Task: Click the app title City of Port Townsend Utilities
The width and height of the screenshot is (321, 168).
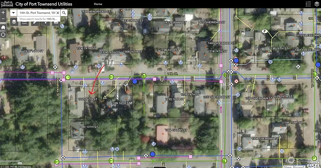Action: pyautogui.click(x=44, y=4)
